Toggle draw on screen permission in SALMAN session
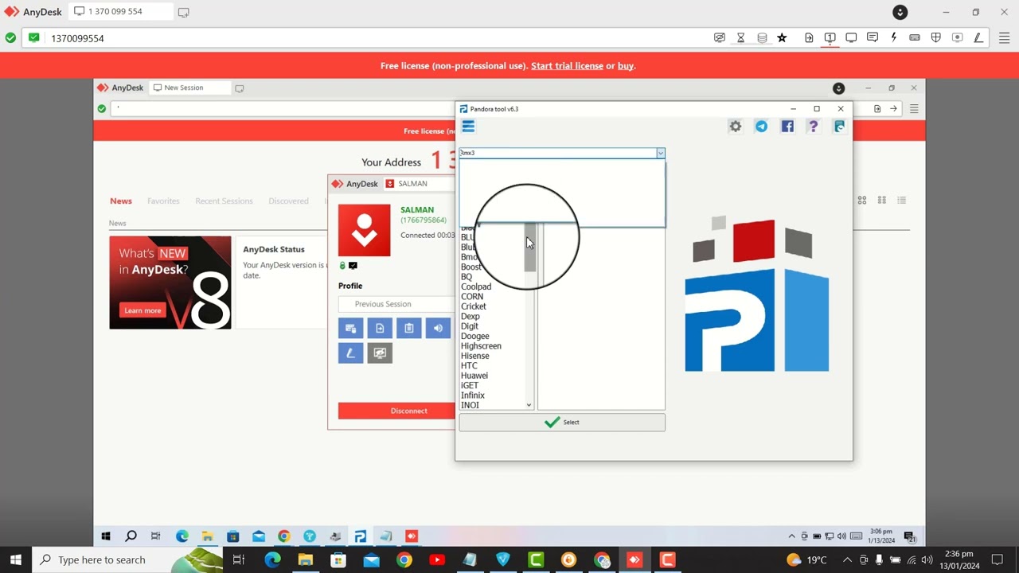The image size is (1019, 573). point(351,353)
